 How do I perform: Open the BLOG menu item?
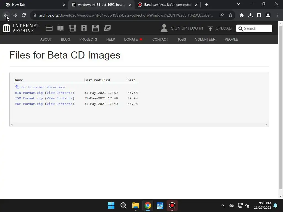coord(65,39)
